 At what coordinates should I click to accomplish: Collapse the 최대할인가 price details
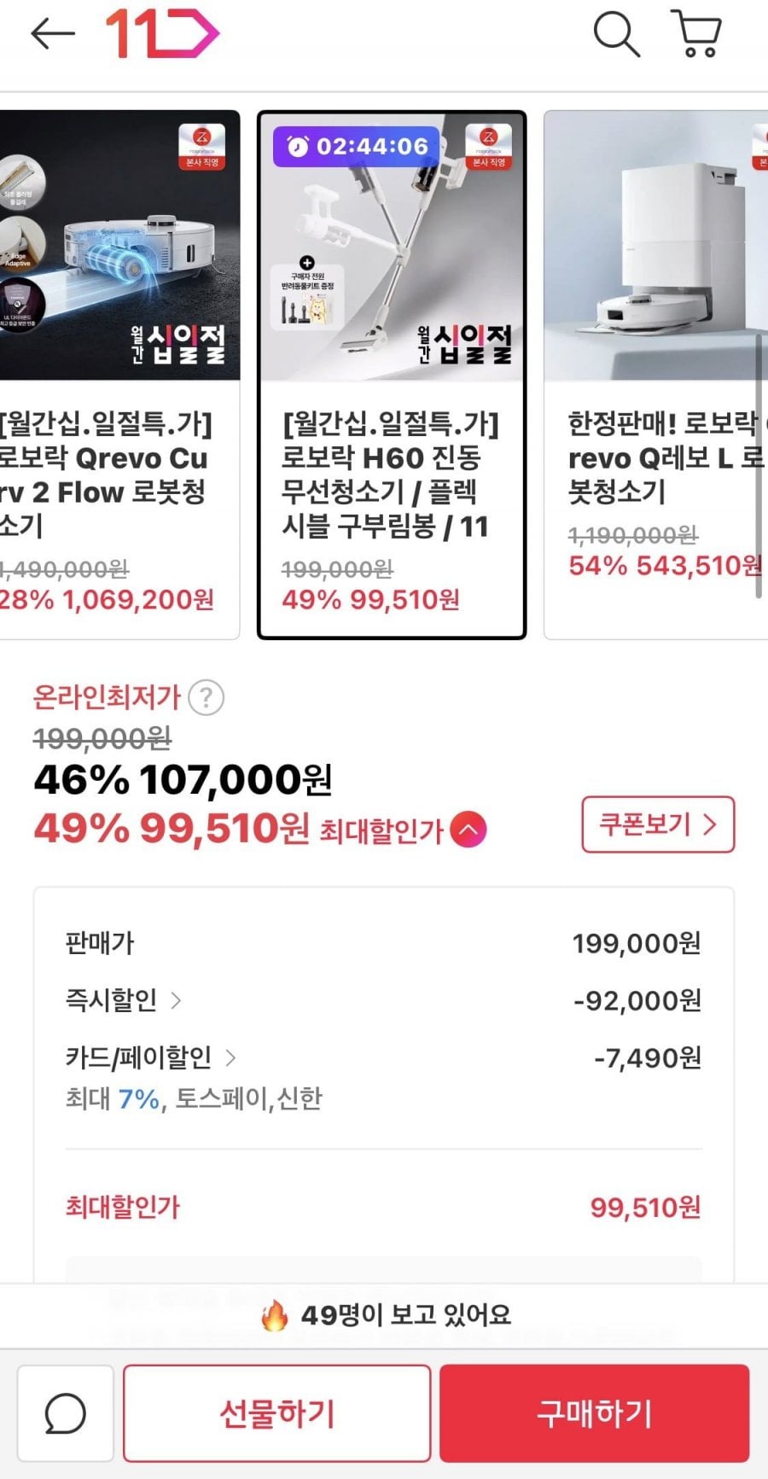(x=468, y=830)
